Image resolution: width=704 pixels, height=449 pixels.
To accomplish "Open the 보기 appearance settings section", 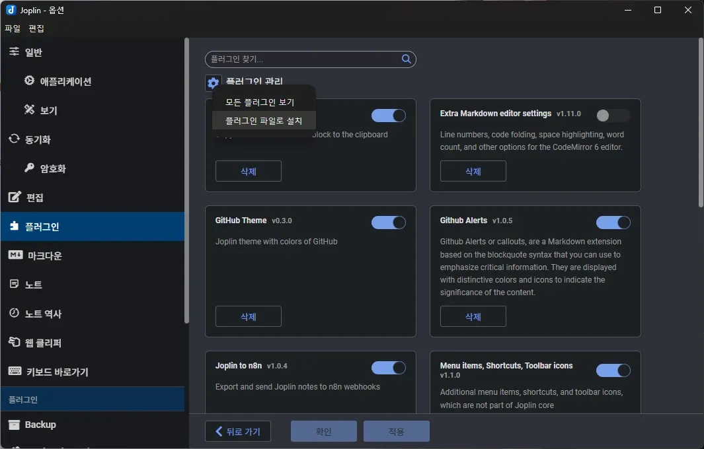I will [x=92, y=110].
